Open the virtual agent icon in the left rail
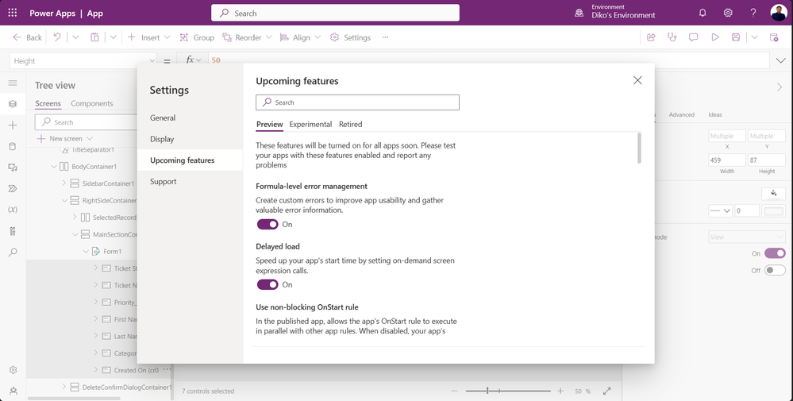 13,391
